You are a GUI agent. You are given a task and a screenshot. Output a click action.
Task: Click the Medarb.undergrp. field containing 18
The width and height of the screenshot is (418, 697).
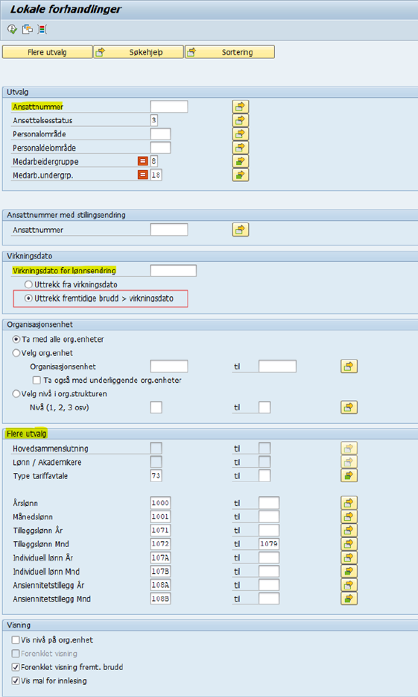(x=156, y=175)
